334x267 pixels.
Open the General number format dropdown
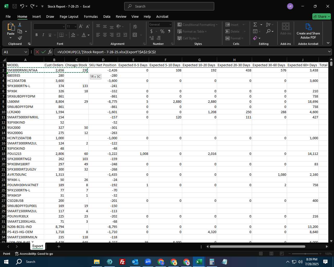pyautogui.click(x=170, y=25)
